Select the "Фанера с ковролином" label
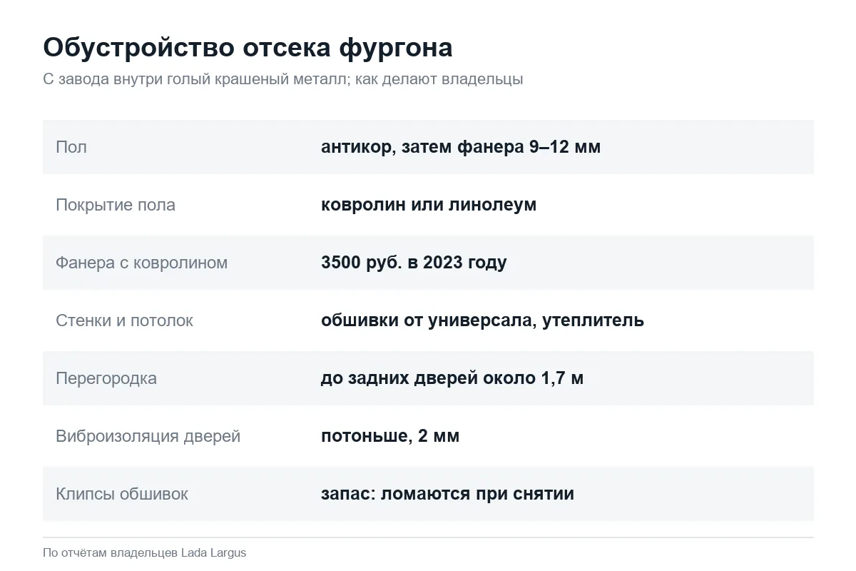This screenshot has width=856, height=571. point(141,263)
